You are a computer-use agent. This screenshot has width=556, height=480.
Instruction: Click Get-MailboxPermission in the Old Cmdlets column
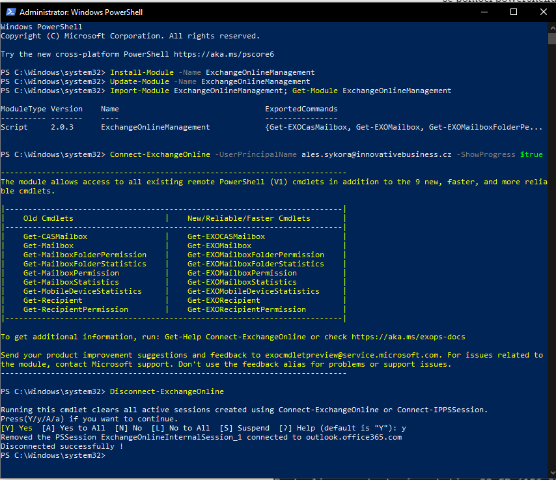pos(71,273)
